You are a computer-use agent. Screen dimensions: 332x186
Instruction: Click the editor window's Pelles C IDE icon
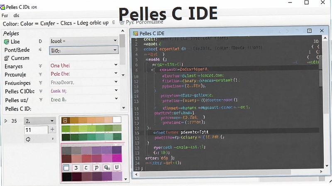click(x=136, y=33)
